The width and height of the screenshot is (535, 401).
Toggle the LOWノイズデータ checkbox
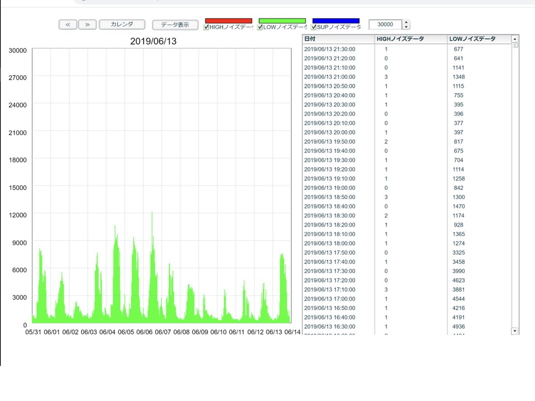pyautogui.click(x=260, y=27)
